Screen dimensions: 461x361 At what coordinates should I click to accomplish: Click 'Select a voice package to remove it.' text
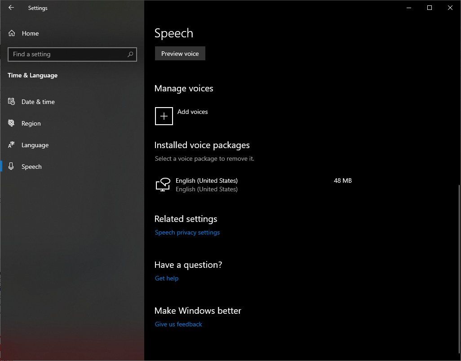point(204,158)
